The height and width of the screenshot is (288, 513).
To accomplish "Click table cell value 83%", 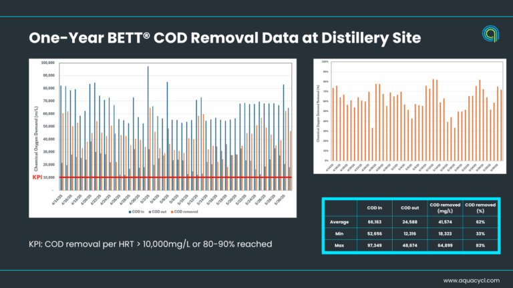I will coord(480,245).
